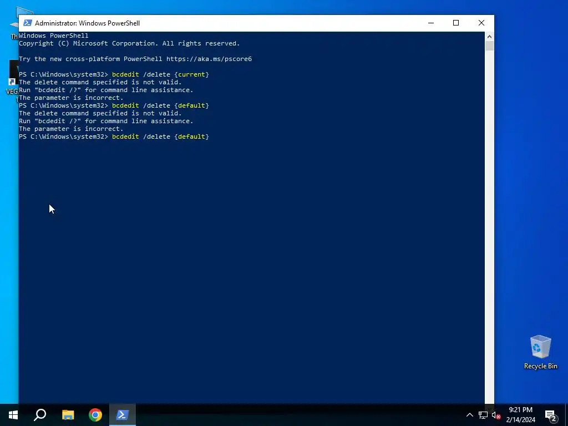Select the Recycle Bin desktop icon
Image resolution: width=568 pixels, height=426 pixels.
tap(540, 352)
